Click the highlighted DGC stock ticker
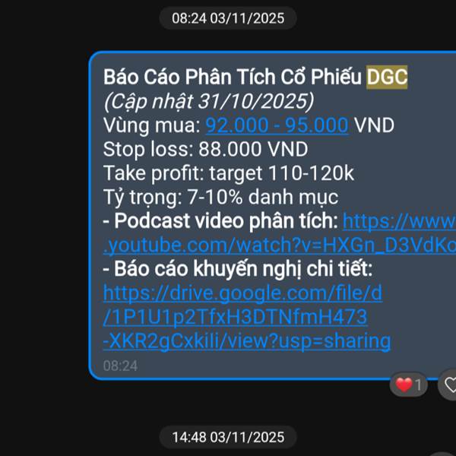 tap(387, 77)
